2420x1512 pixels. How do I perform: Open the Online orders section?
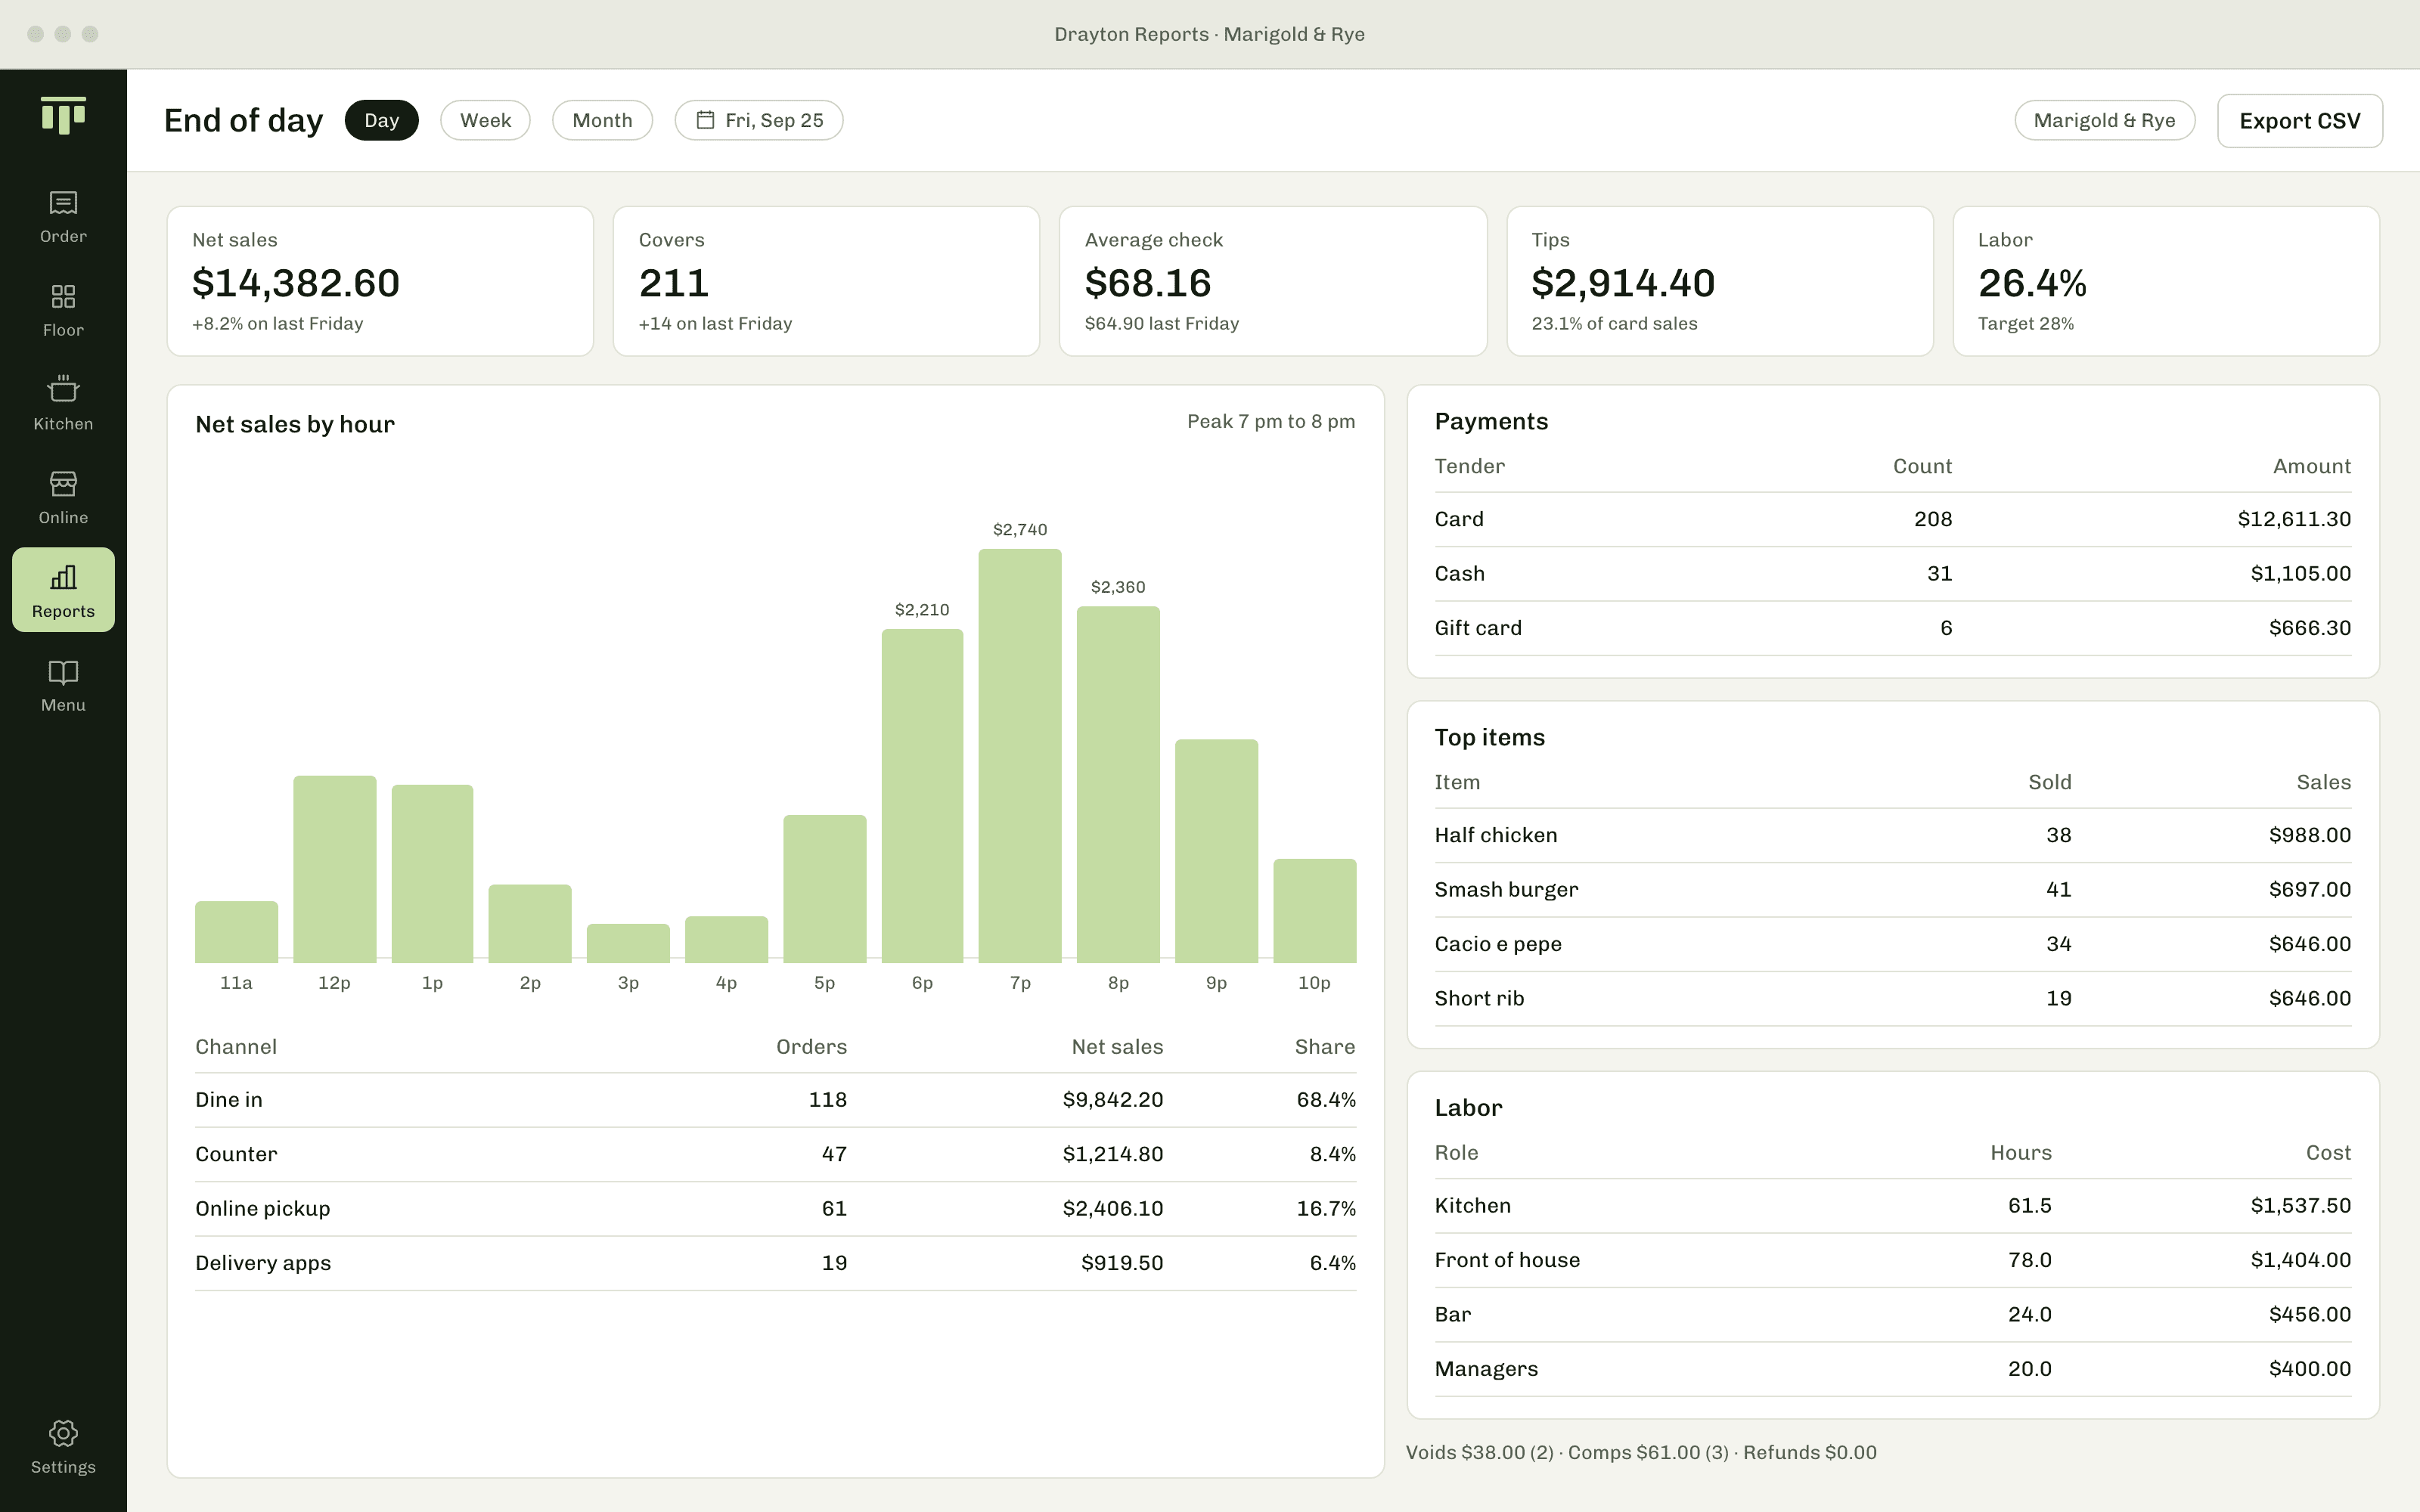click(x=63, y=497)
